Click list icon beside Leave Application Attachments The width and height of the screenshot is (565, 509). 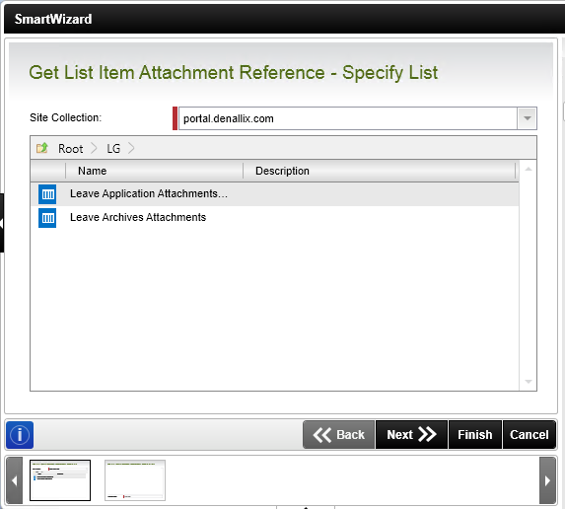47,194
